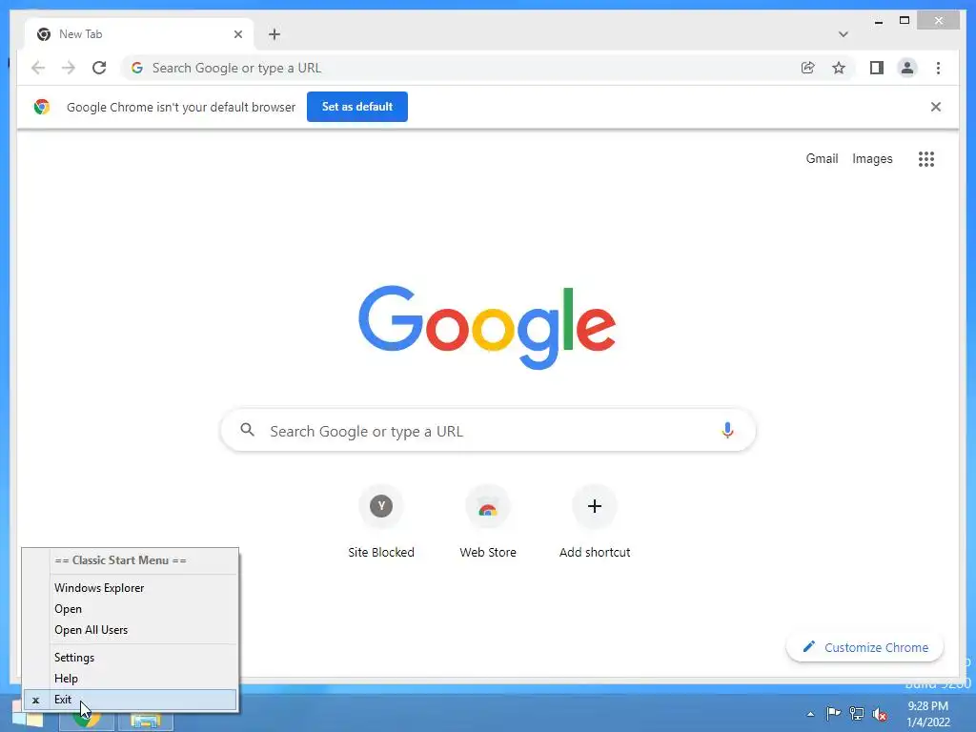
Task: Dismiss the default browser infobar
Action: click(936, 107)
